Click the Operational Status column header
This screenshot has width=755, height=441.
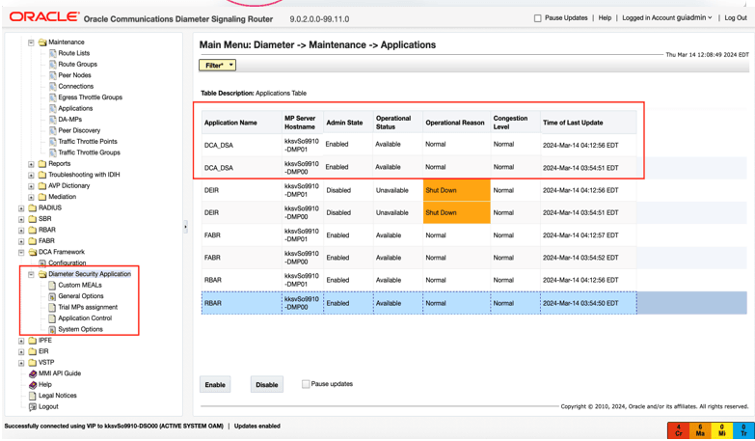(x=397, y=123)
